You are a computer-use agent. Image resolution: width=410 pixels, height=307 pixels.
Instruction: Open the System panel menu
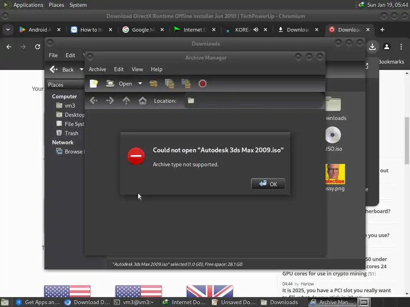click(x=78, y=5)
